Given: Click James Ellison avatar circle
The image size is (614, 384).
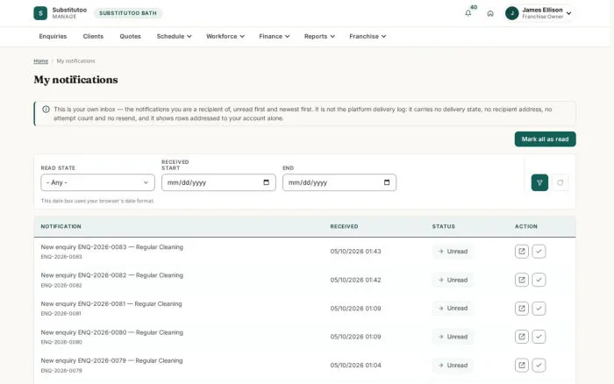Looking at the screenshot, I should (511, 13).
